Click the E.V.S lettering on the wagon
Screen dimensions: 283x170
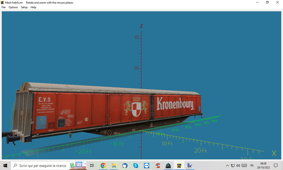coord(44,99)
